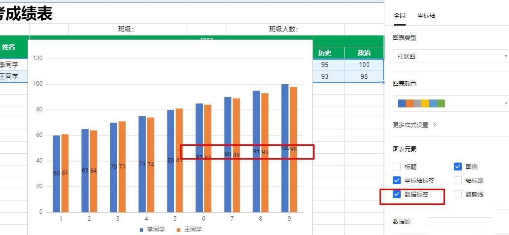Select the cell containing 100 under 政治
This screenshot has width=509, height=235.
click(364, 65)
